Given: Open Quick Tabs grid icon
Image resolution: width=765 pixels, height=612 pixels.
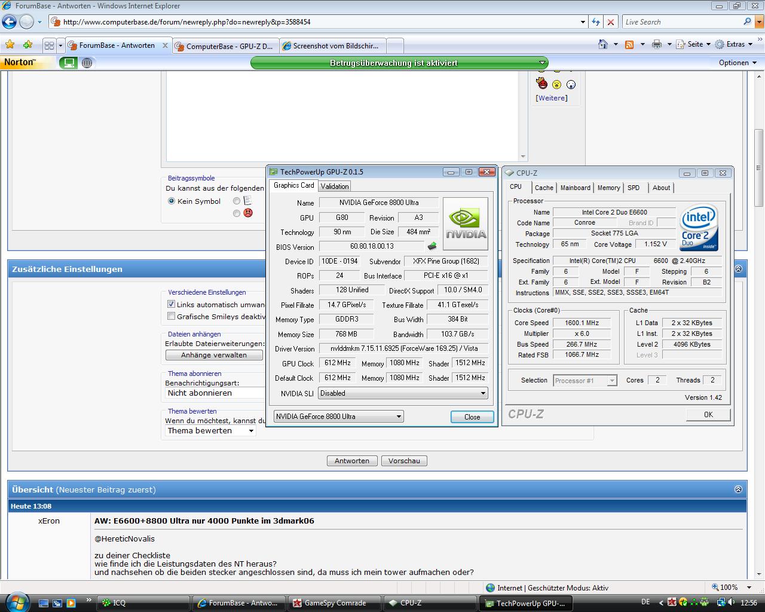Looking at the screenshot, I should tap(49, 45).
